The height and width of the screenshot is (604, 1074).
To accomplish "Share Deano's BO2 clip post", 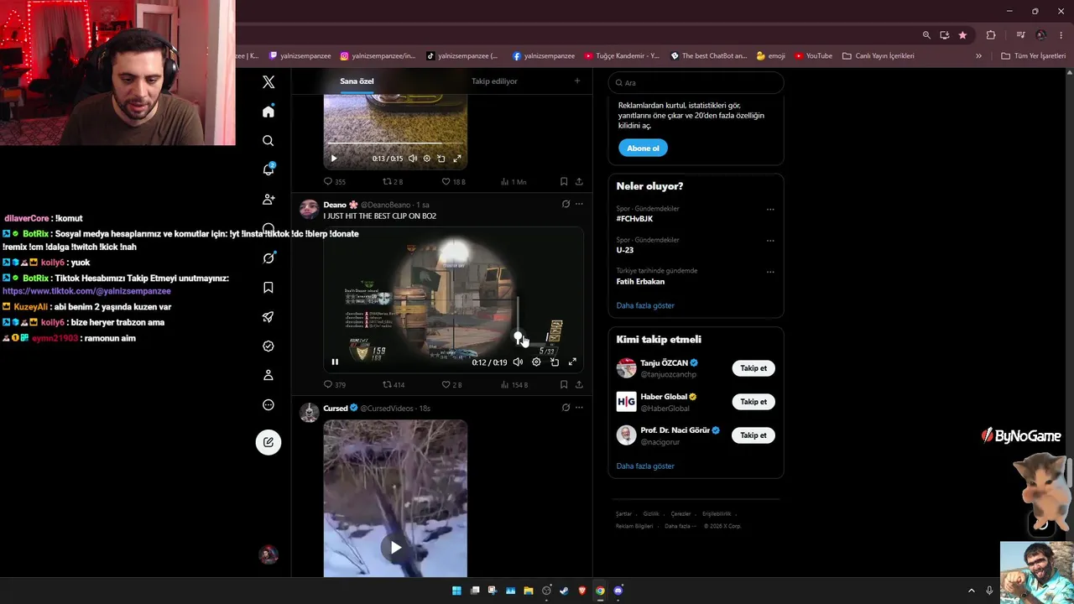I will (x=579, y=385).
